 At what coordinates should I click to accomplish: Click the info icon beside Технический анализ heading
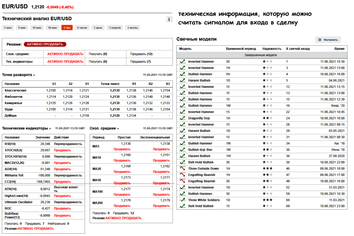169,19
